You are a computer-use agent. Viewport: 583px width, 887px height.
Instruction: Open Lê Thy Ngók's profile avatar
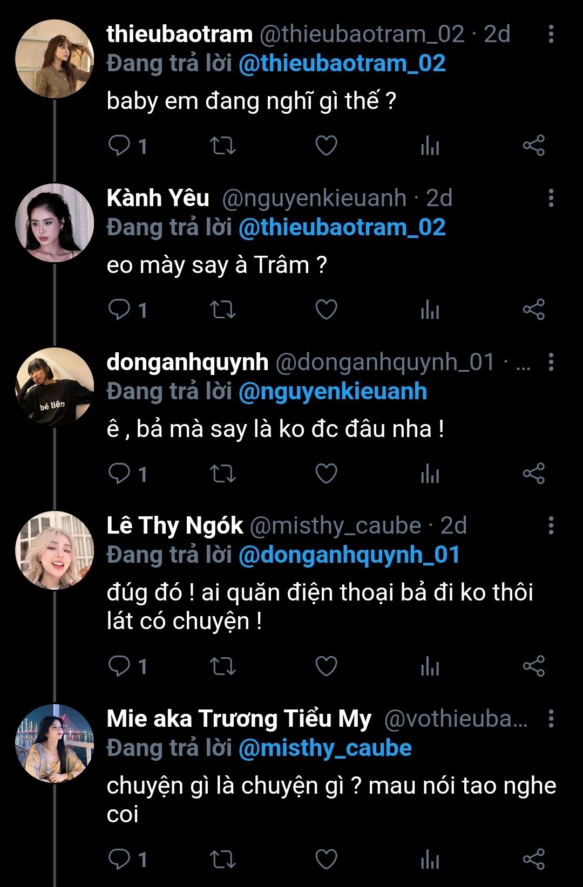[55, 550]
